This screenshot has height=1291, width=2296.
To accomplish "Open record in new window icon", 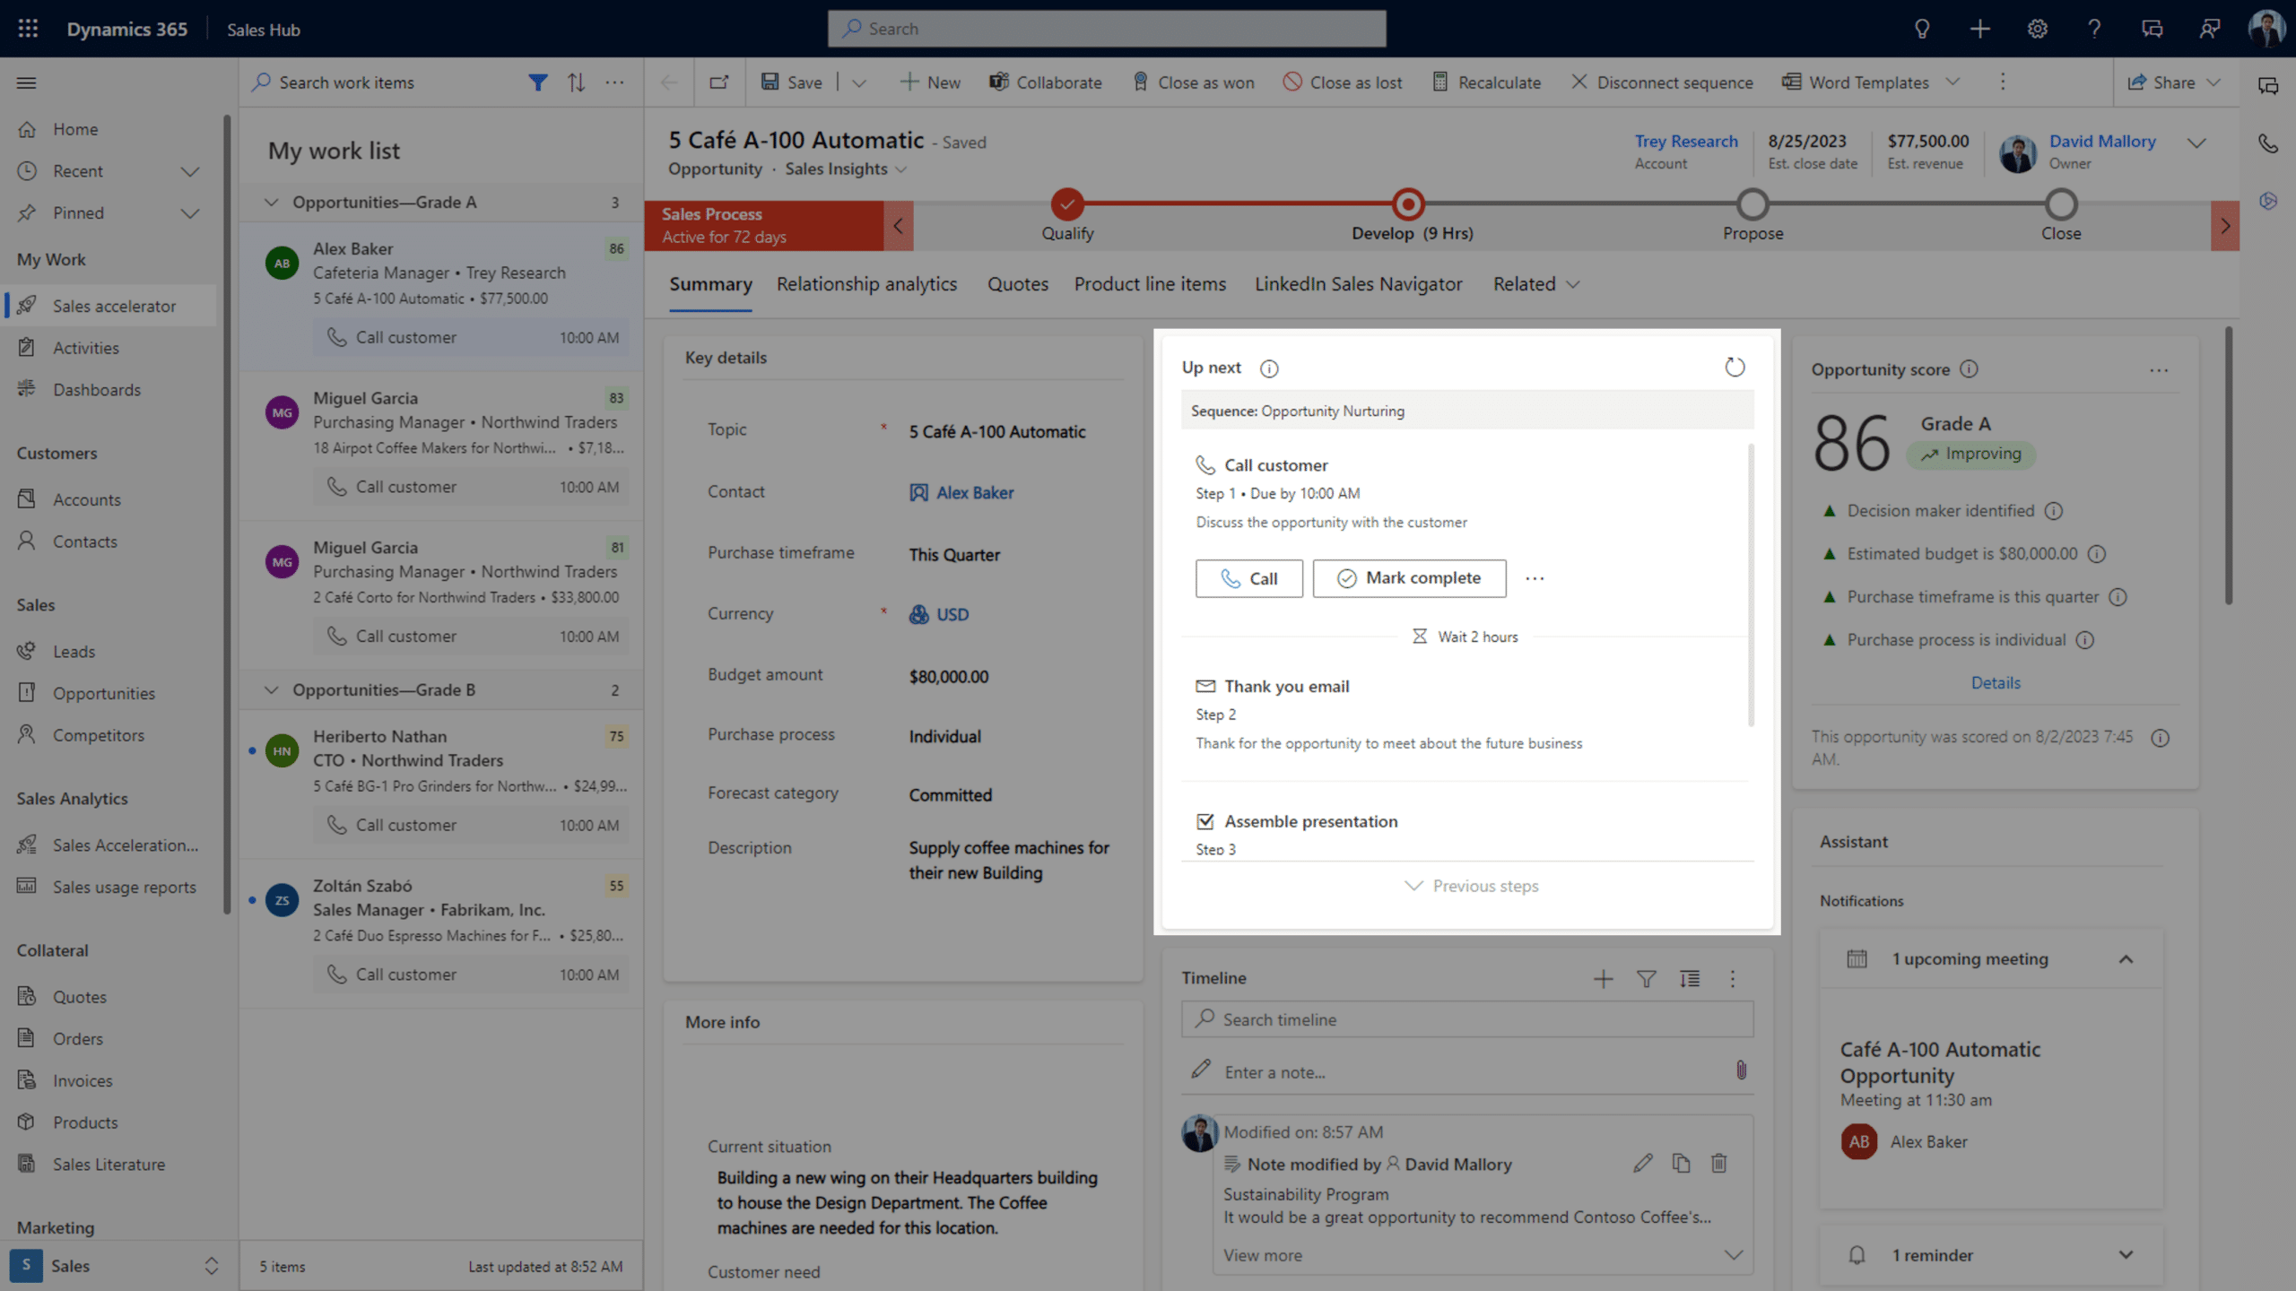I will pos(718,82).
